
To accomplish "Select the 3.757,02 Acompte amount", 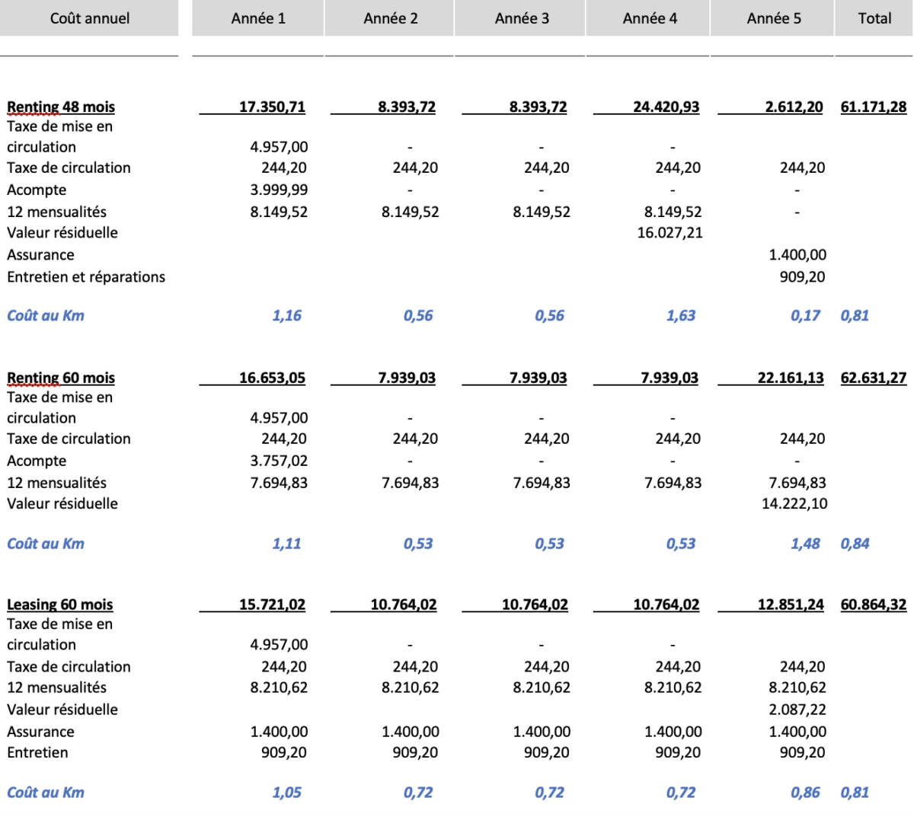I will 279,461.
